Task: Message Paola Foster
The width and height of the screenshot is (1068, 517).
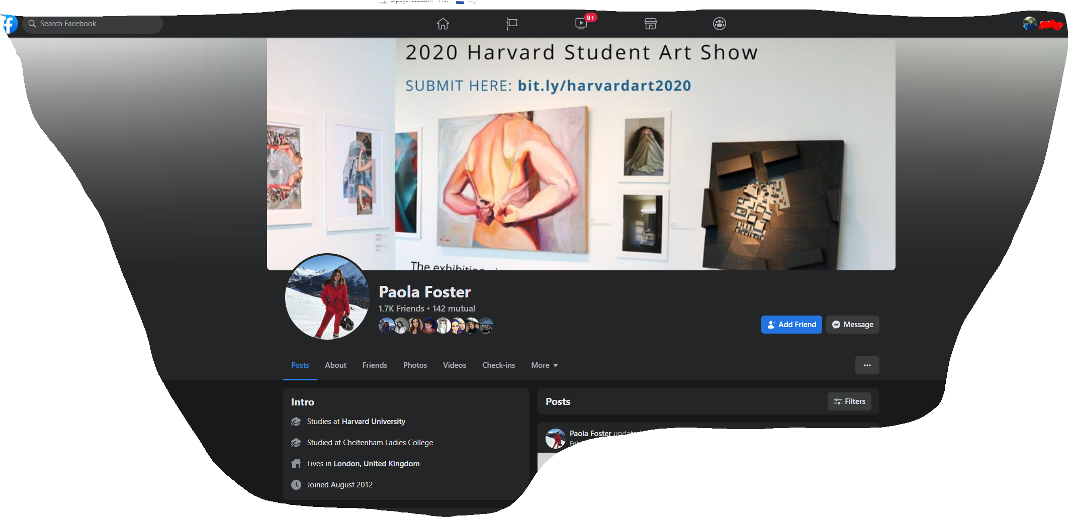Action: tap(853, 325)
